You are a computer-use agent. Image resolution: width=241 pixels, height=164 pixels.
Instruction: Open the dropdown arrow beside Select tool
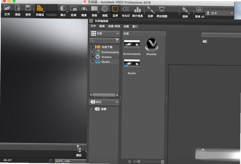click(189, 14)
